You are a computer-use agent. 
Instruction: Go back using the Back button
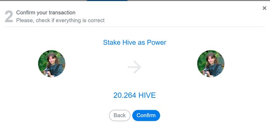pos(120,115)
